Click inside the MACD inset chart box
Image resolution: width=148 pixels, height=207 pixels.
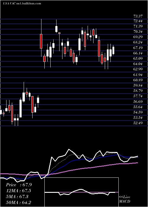click(x=82, y=192)
